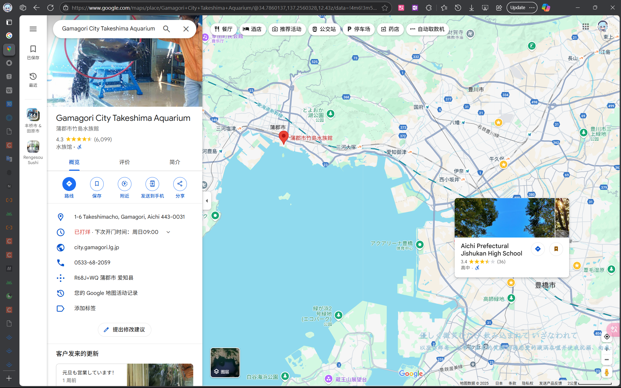
Task: Open the city.gamagori.lg.jp website link
Action: [97, 247]
